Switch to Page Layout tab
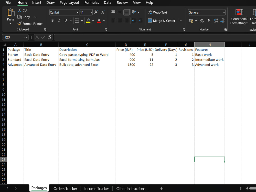The image size is (256, 192). click(x=69, y=3)
